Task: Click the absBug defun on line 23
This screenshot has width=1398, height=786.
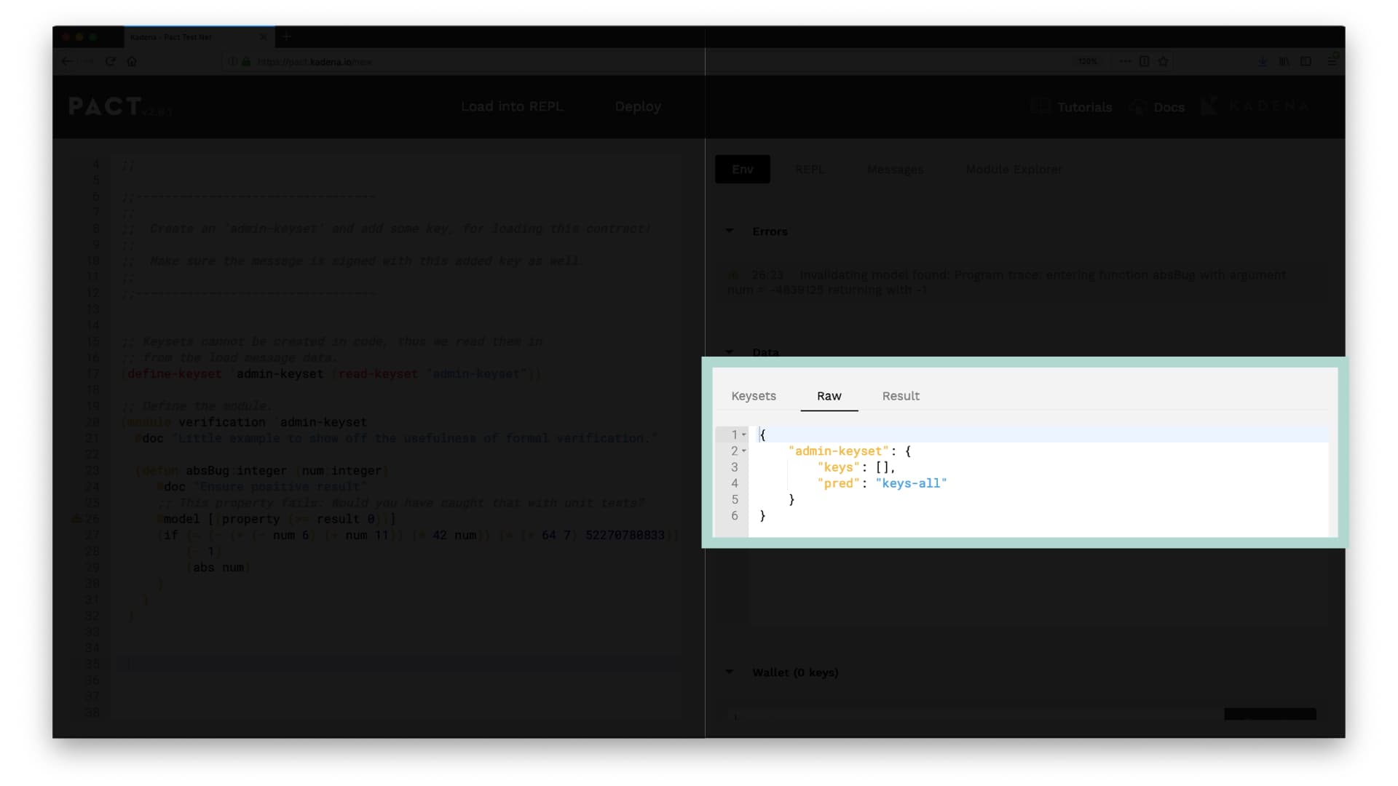Action: (x=262, y=471)
